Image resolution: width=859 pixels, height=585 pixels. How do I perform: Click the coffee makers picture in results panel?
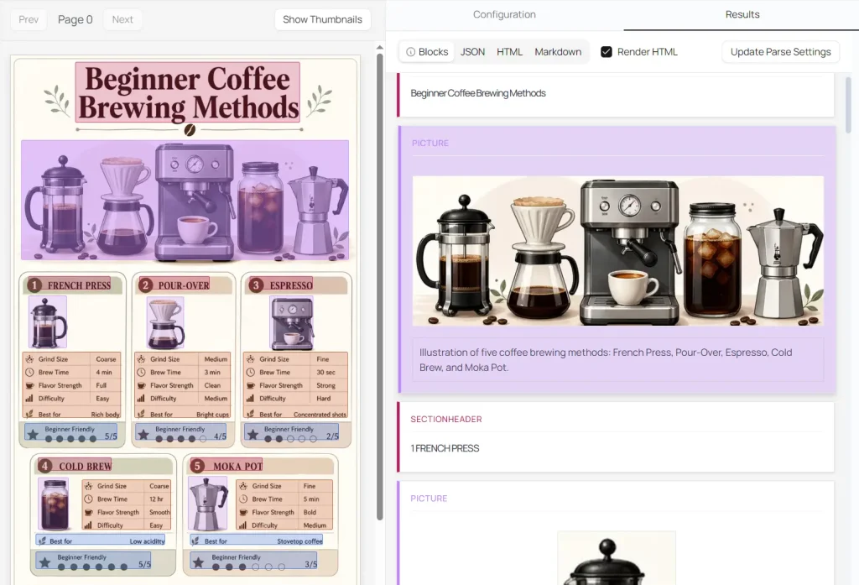coord(617,250)
